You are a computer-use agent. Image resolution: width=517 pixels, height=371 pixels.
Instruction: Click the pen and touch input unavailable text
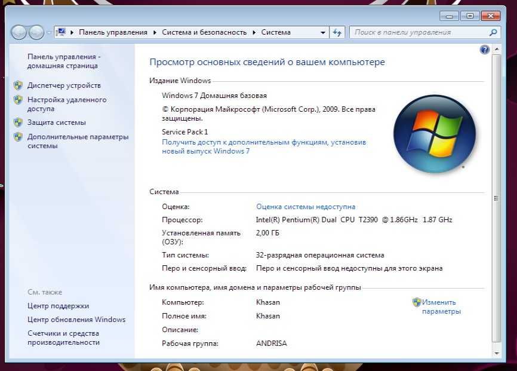[349, 268]
